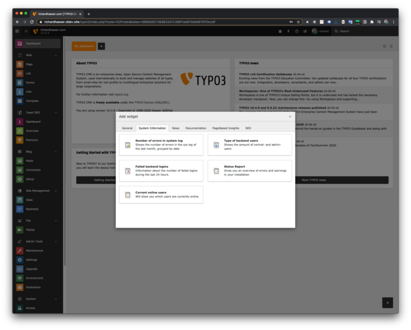The width and height of the screenshot is (411, 330).
Task: Delete dashboard using trash icon
Action: [x=391, y=46]
